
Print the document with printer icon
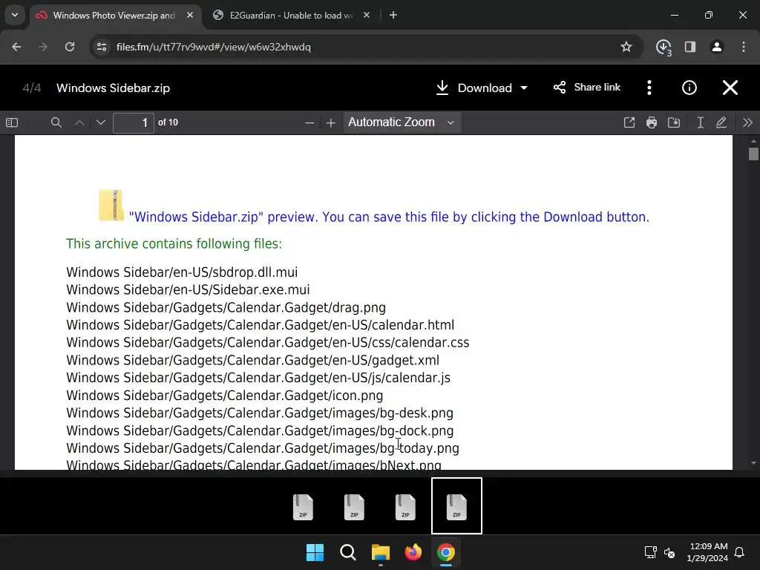click(x=652, y=122)
